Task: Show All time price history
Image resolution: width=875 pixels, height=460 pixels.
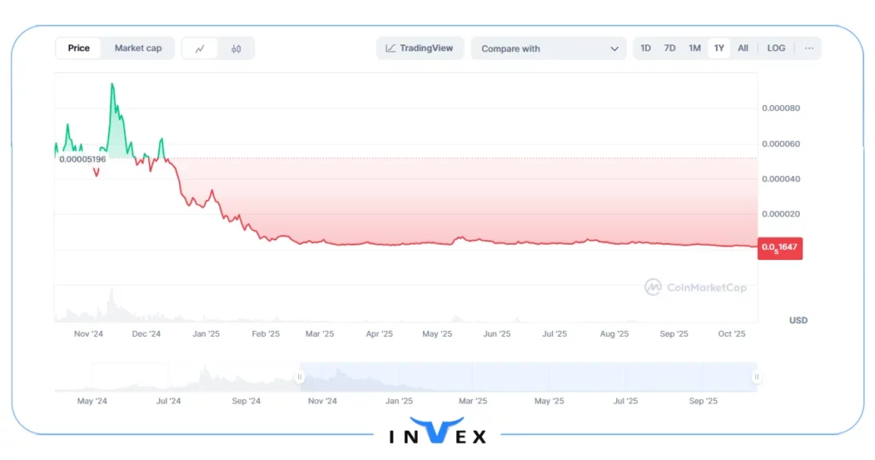Action: coord(743,48)
